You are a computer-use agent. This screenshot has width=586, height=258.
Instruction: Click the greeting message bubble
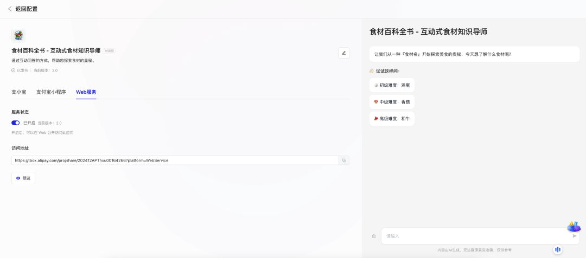click(474, 54)
